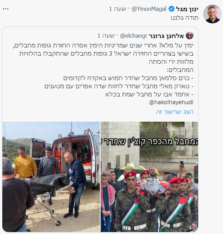The image size is (223, 234).
Task: Open the ambulance photo on left
Action: click(51, 177)
